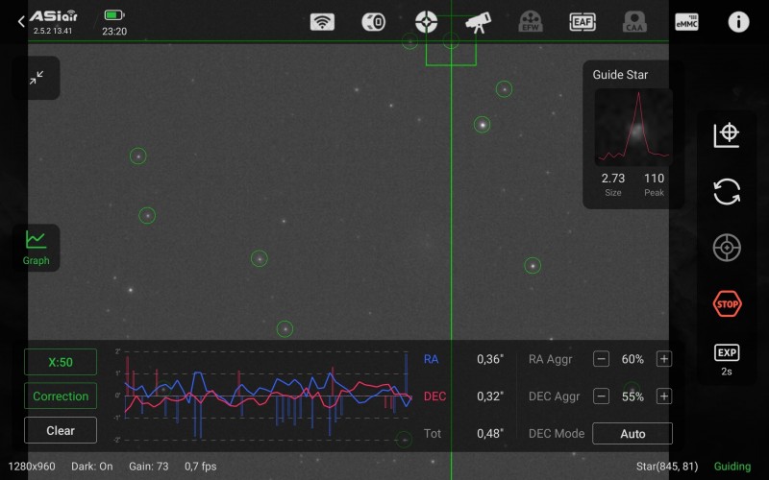
Task: Click the guide target circle icon
Action: 727,248
